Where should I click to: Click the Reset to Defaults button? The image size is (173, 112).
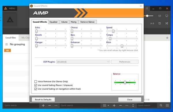pos(43,100)
